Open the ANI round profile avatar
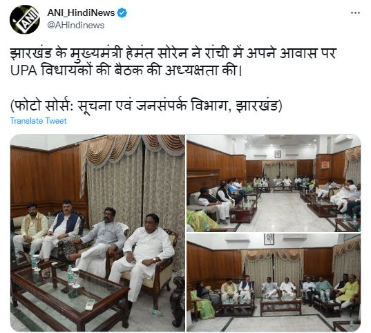This screenshot has width=371, height=333. click(x=25, y=19)
